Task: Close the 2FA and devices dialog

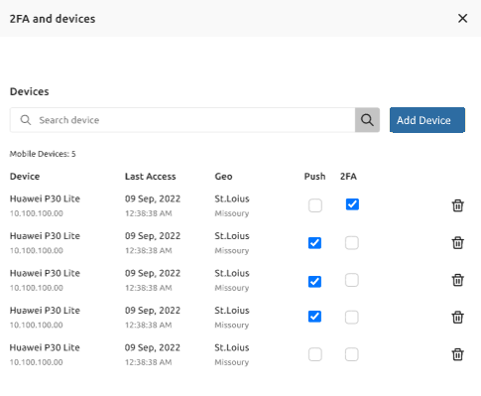Action: click(x=462, y=18)
